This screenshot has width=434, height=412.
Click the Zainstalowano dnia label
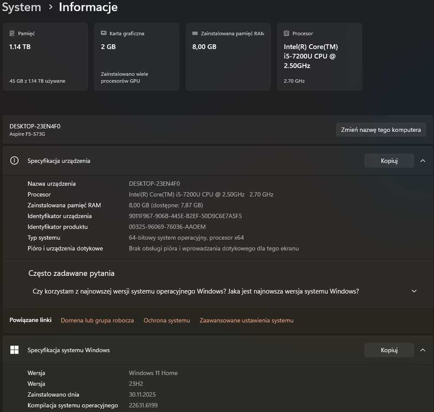tap(53, 394)
